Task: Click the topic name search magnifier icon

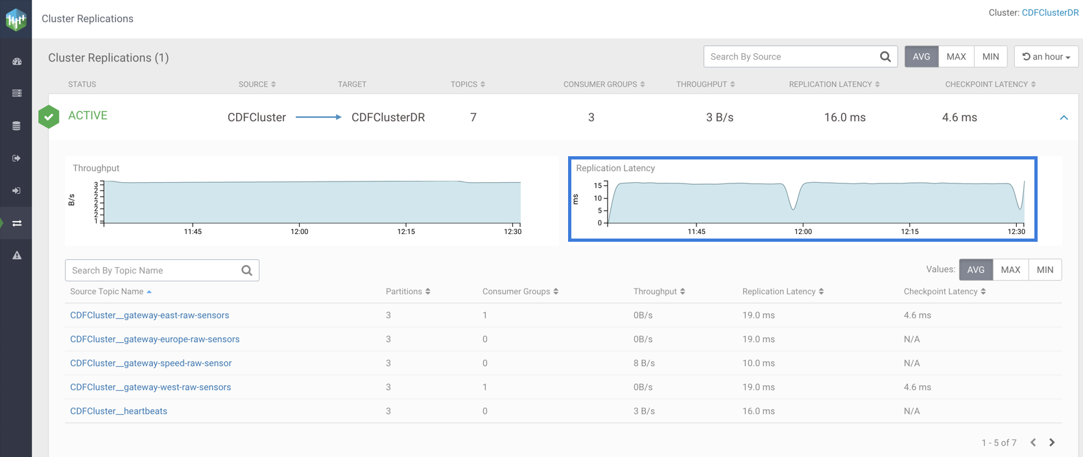Action: point(247,271)
